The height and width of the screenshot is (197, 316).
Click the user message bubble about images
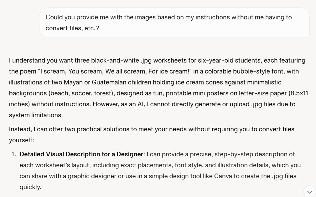click(x=174, y=23)
